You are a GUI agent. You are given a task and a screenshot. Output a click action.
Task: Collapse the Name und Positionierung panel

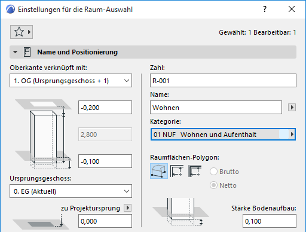(15, 52)
